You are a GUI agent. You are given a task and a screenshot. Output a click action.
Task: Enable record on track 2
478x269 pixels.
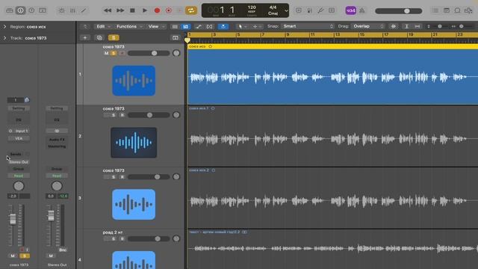122,115
